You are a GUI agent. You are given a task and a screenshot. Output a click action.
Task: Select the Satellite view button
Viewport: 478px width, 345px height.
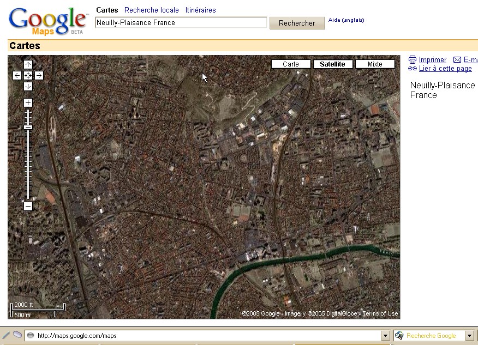333,64
